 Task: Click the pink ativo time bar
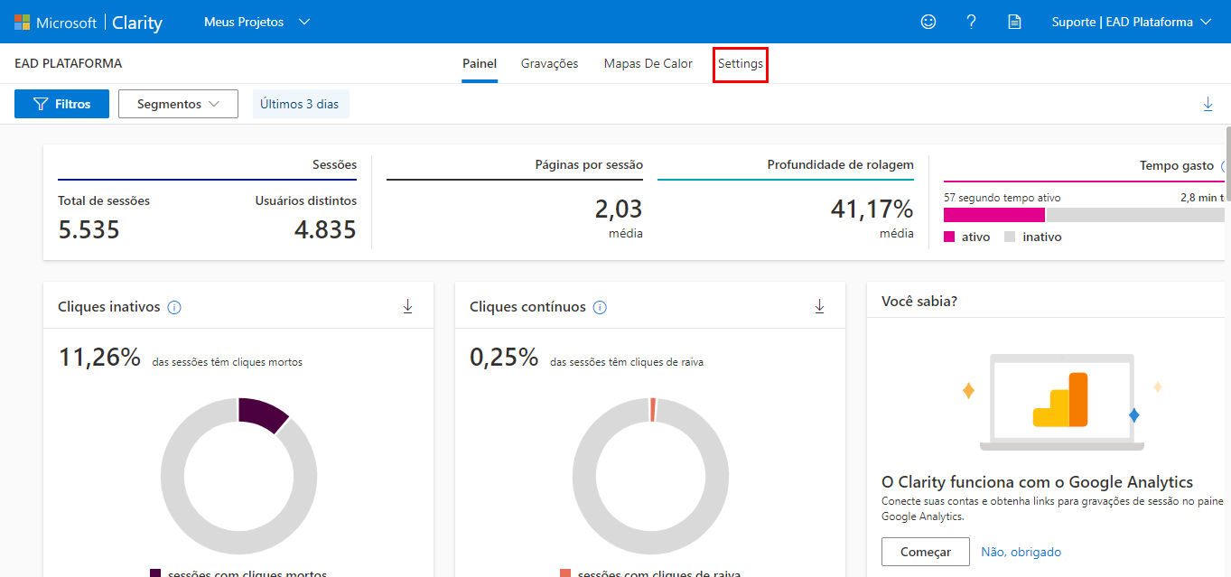point(994,215)
